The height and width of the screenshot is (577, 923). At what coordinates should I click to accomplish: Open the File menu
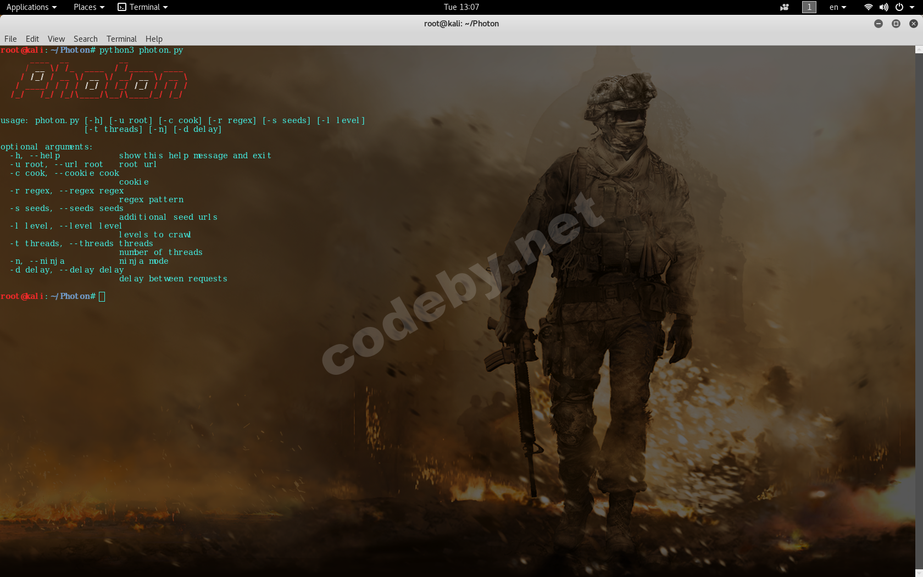pyautogui.click(x=10, y=39)
